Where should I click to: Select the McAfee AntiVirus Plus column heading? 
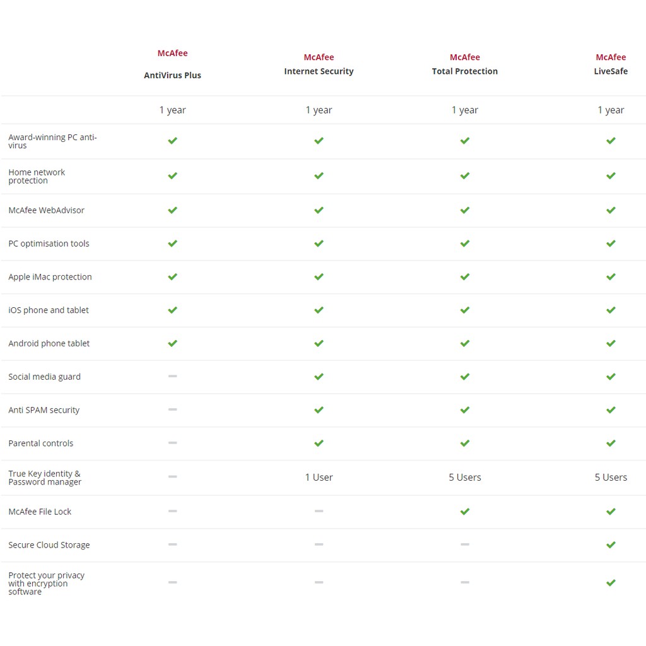173,64
